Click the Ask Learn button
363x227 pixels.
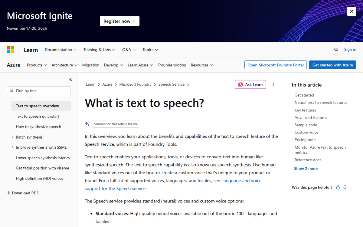click(x=250, y=84)
